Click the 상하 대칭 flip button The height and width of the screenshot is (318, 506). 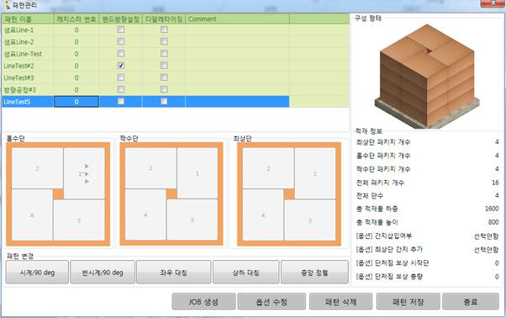[246, 273]
